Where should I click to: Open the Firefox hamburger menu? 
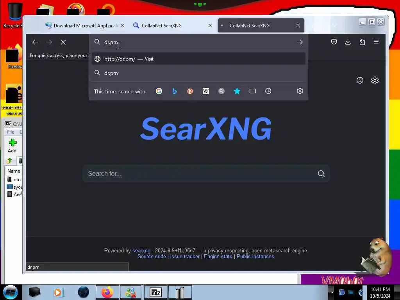[376, 42]
